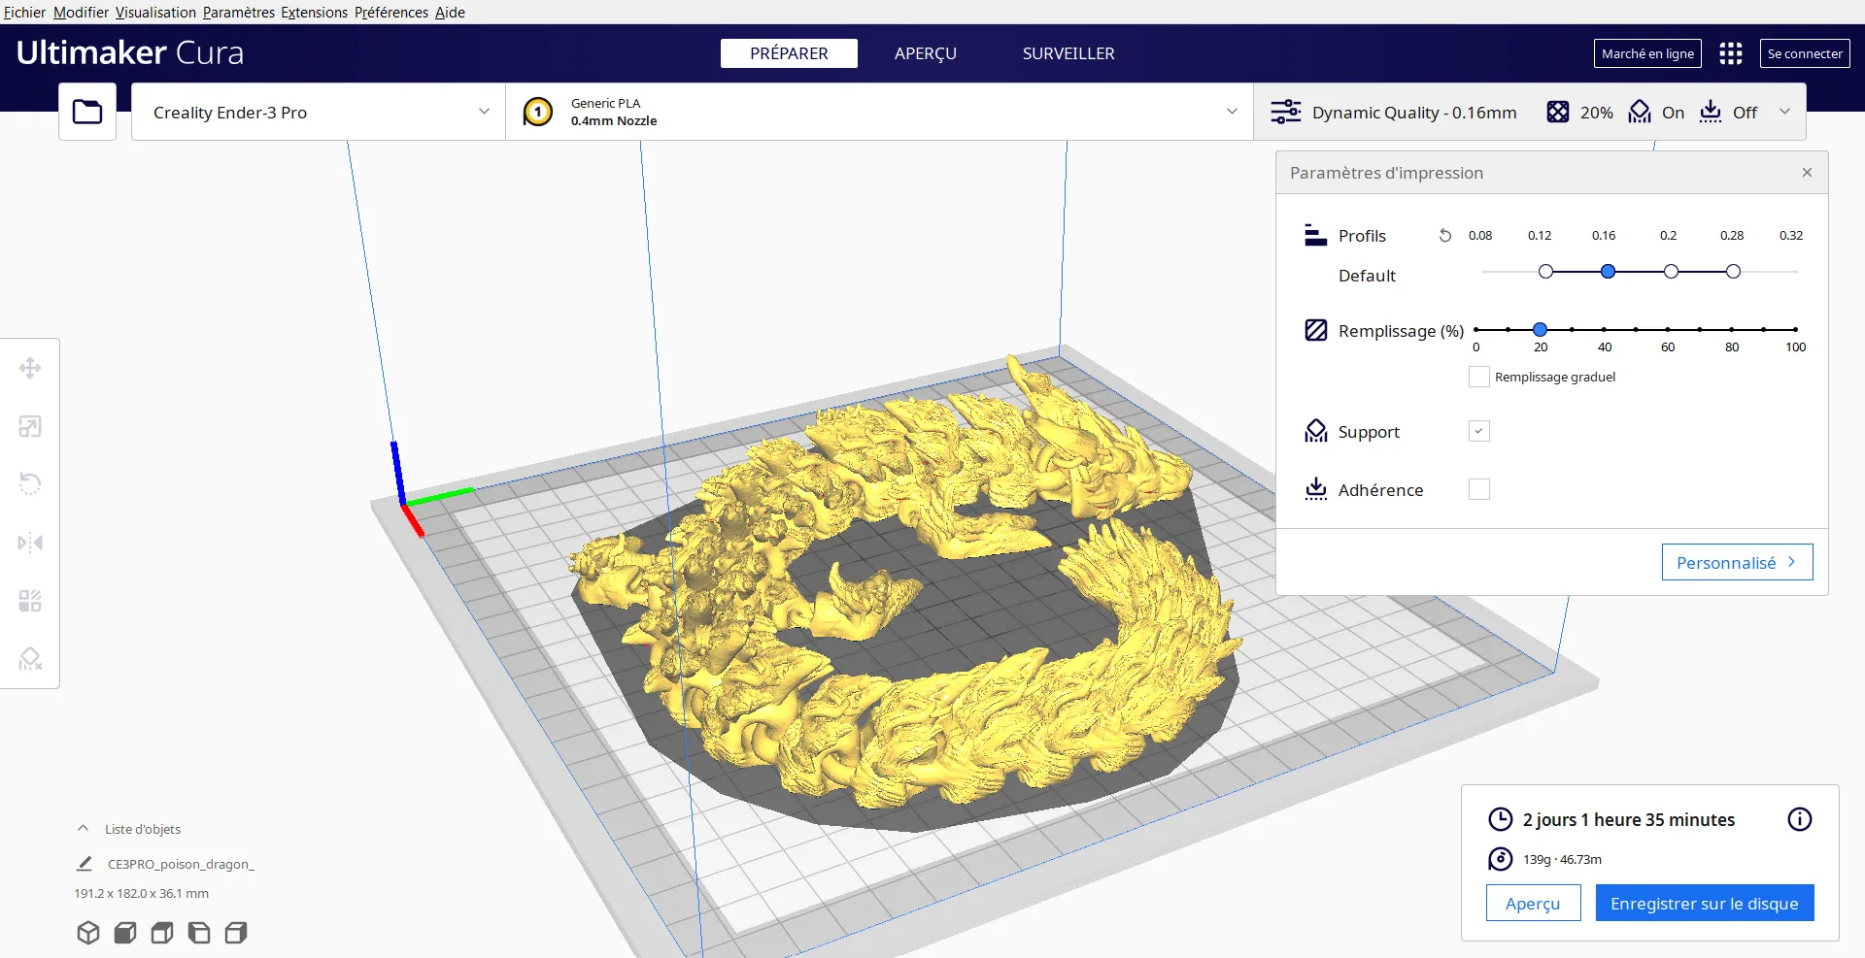This screenshot has width=1865, height=958.
Task: Open the Modifier menu
Action: [x=81, y=12]
